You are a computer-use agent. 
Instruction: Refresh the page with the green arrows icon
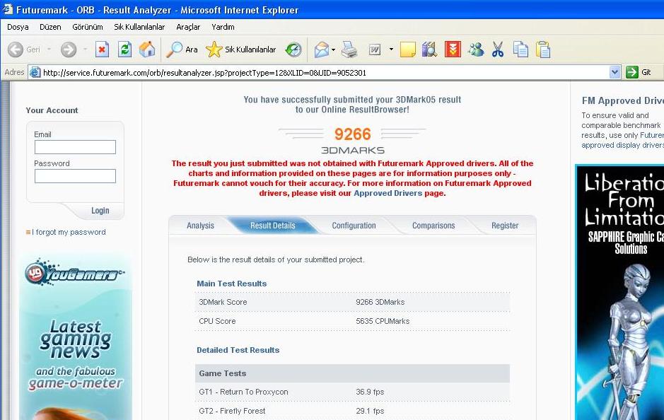tap(124, 49)
